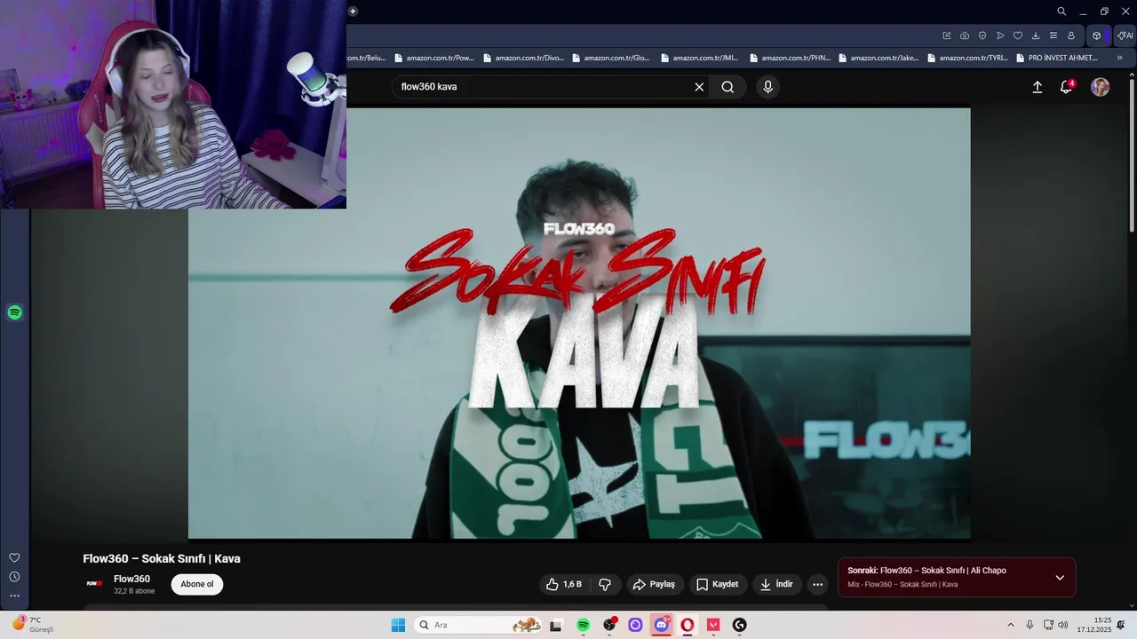Image resolution: width=1137 pixels, height=639 pixels.
Task: Add page to bookmarks with heart icon
Action: point(1018,35)
